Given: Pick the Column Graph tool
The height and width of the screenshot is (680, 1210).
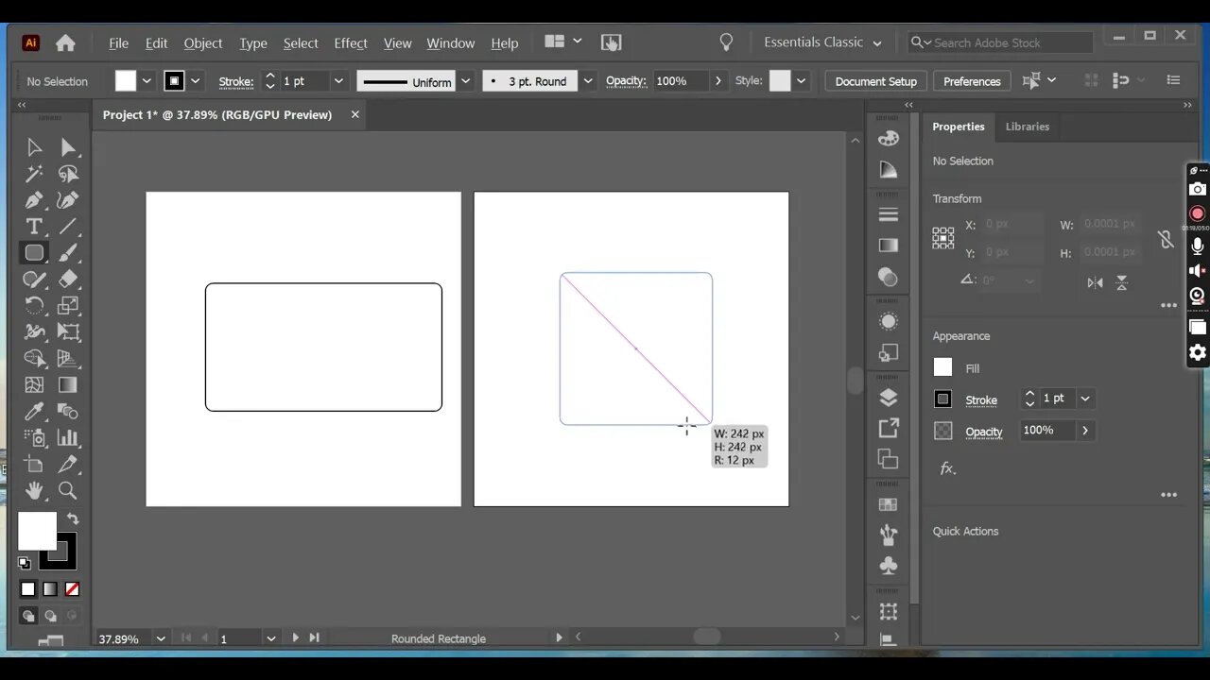Looking at the screenshot, I should pyautogui.click(x=68, y=438).
